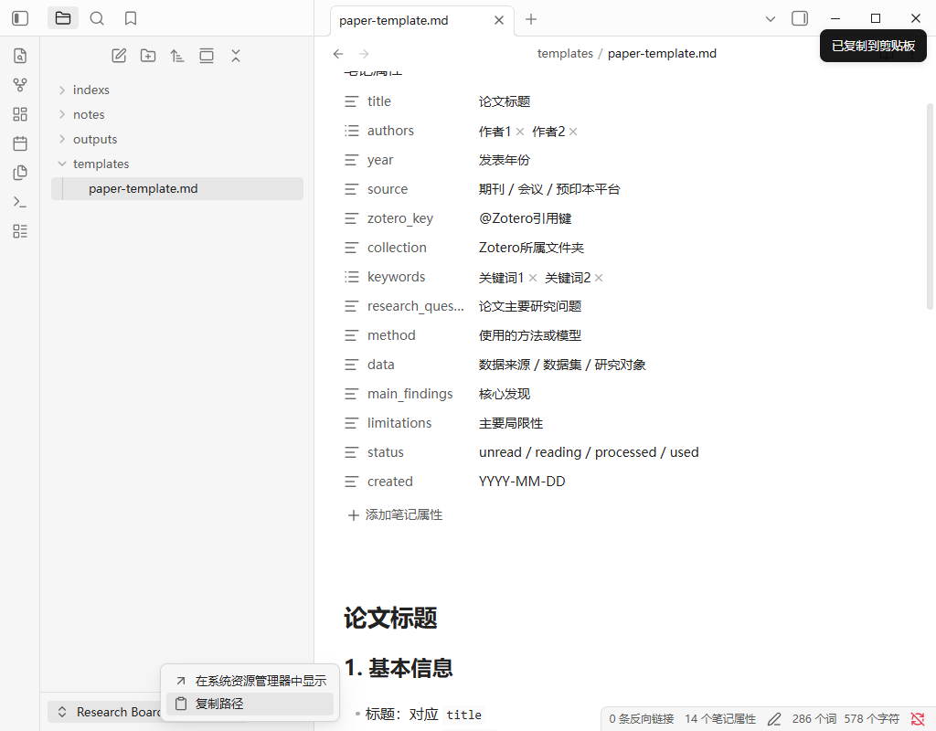Click the title property type icon
936x731 pixels.
tap(352, 101)
